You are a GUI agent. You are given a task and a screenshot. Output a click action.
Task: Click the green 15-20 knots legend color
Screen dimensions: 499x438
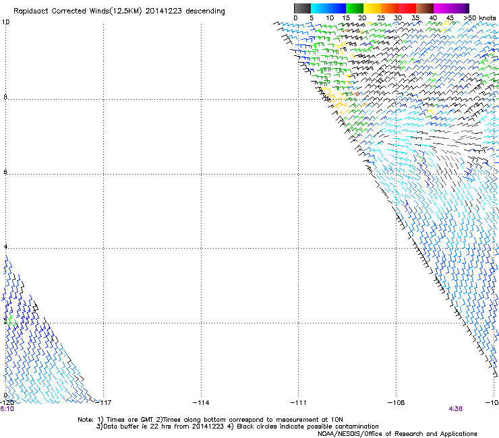(x=355, y=8)
